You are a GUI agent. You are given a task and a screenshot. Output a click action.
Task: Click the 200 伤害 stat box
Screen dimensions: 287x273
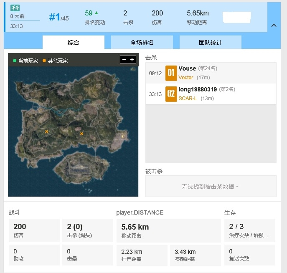(34, 230)
